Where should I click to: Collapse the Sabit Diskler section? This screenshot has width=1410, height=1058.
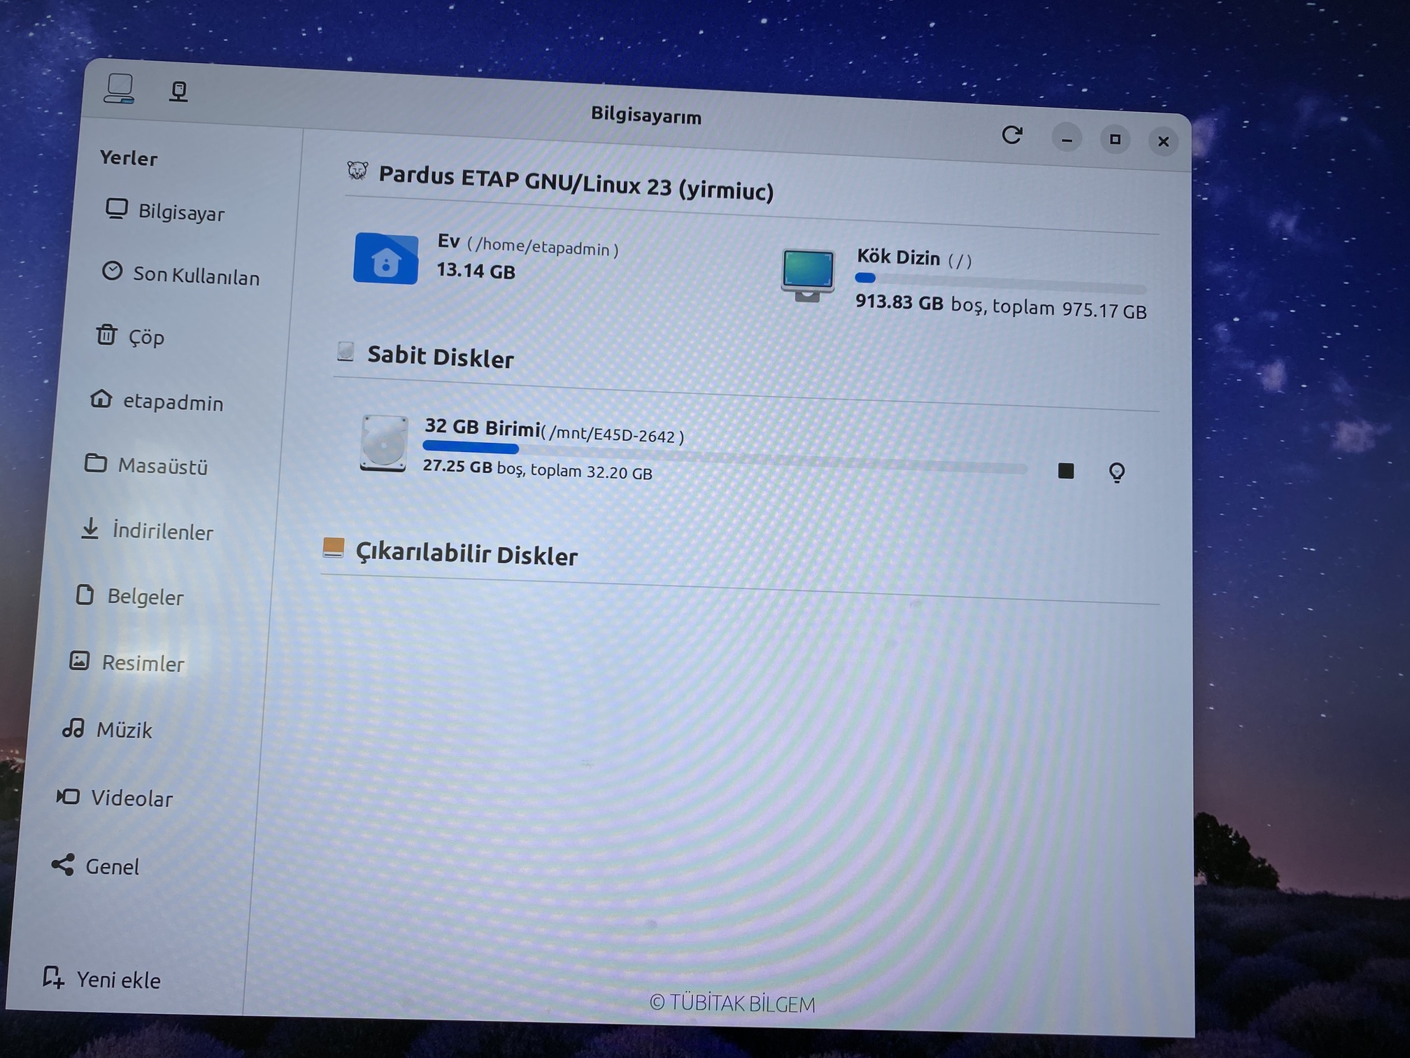coord(441,358)
